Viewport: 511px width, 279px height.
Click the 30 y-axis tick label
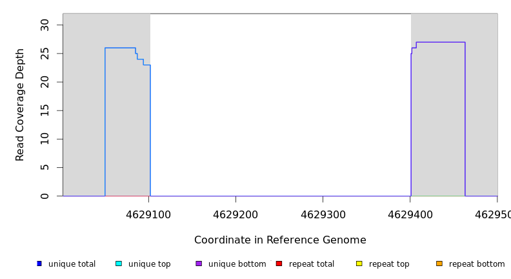45,25
